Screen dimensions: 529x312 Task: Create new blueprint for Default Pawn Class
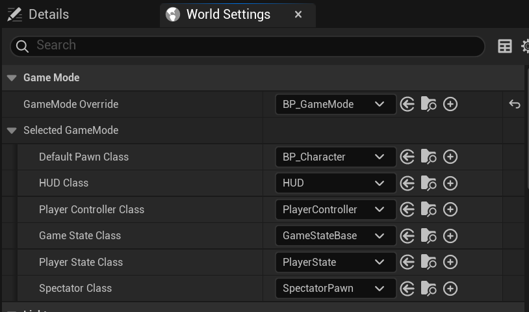[450, 157]
